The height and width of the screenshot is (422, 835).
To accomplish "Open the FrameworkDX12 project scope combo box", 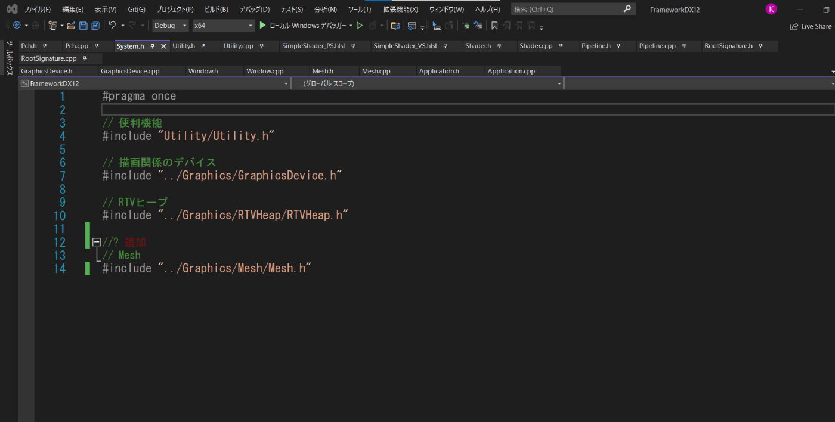I will 154,84.
